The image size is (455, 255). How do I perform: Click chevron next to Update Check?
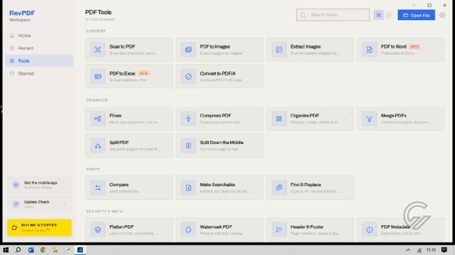(65, 204)
